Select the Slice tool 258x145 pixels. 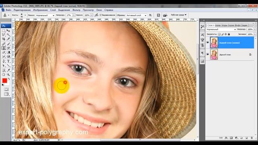click(x=8, y=39)
